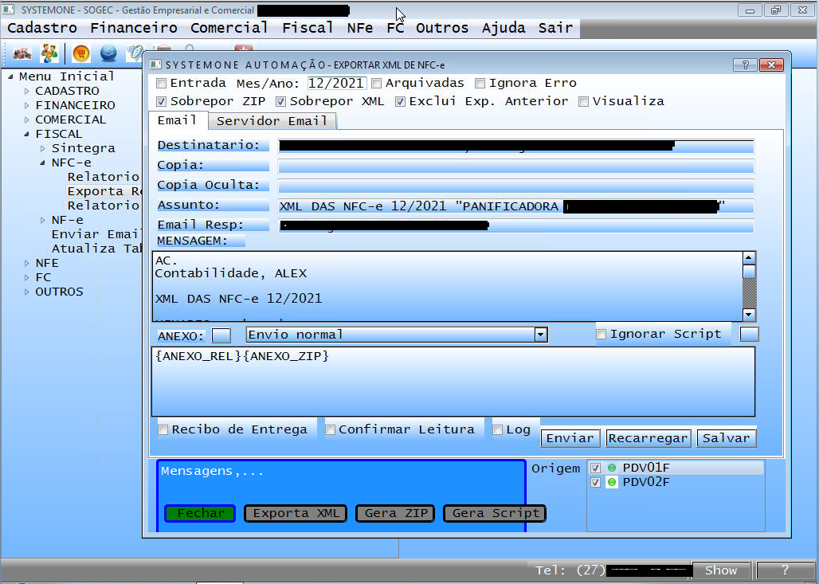Click the Gera ZIP button
Screen dimensions: 819x584
click(395, 513)
